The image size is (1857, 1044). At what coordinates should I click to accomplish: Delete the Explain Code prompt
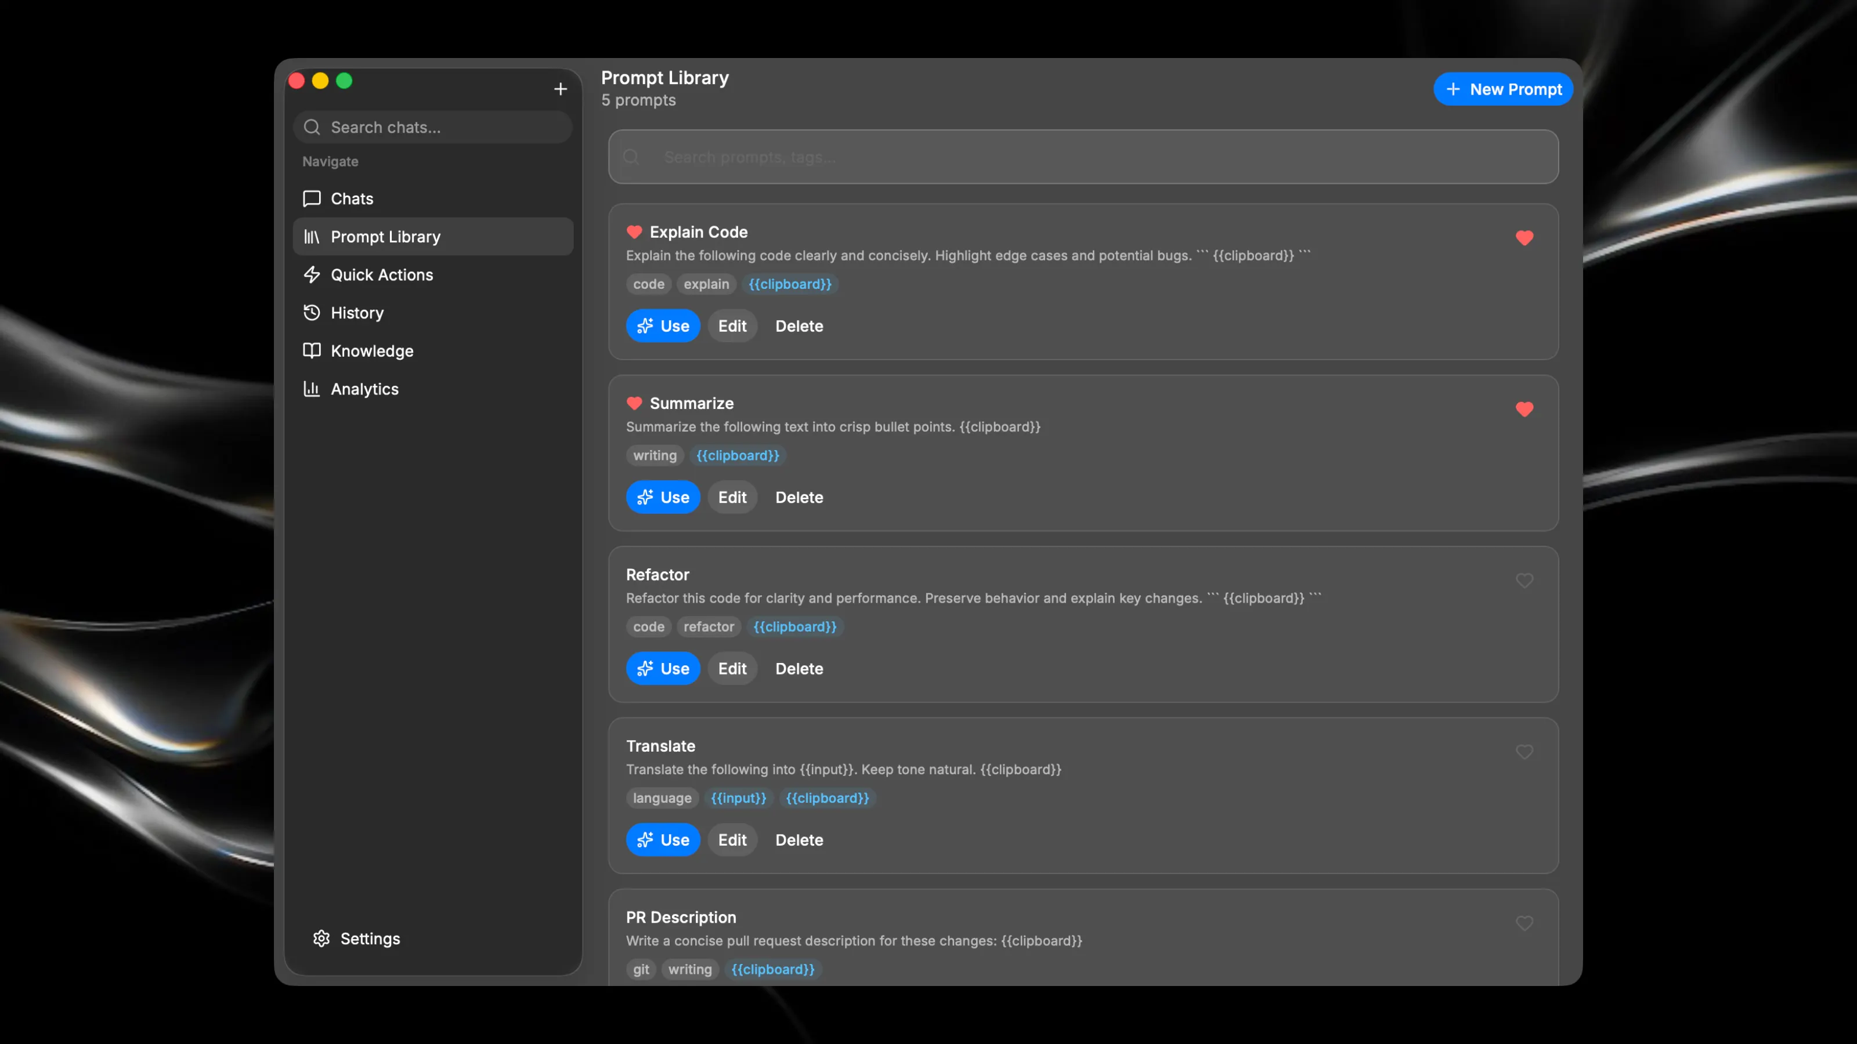click(x=799, y=325)
